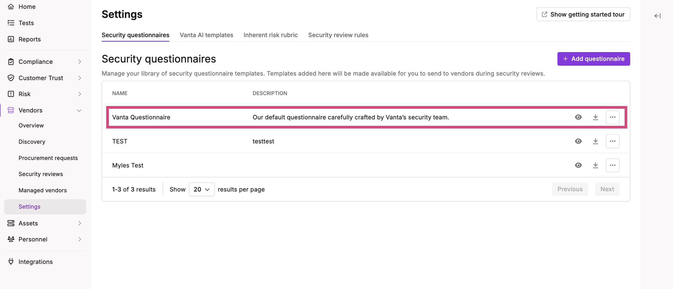The image size is (673, 289).
Task: Download the Myles Test questionnaire
Action: [x=595, y=165]
